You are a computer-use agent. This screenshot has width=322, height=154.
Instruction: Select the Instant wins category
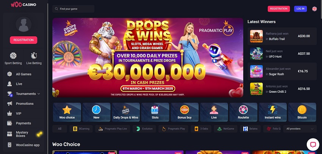(x=273, y=112)
